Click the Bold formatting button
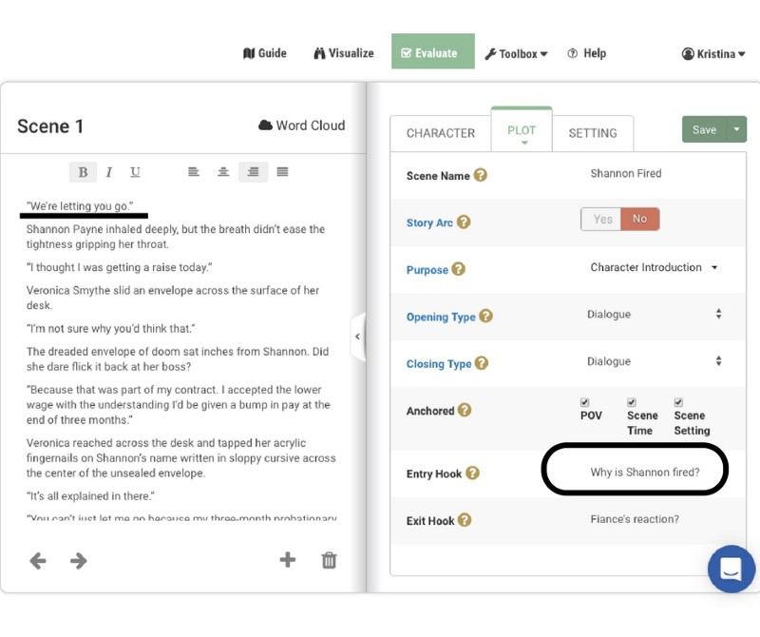 83,172
